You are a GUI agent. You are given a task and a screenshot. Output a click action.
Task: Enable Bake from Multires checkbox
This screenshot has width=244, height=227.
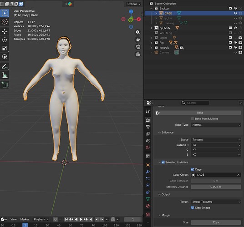coord(193,118)
